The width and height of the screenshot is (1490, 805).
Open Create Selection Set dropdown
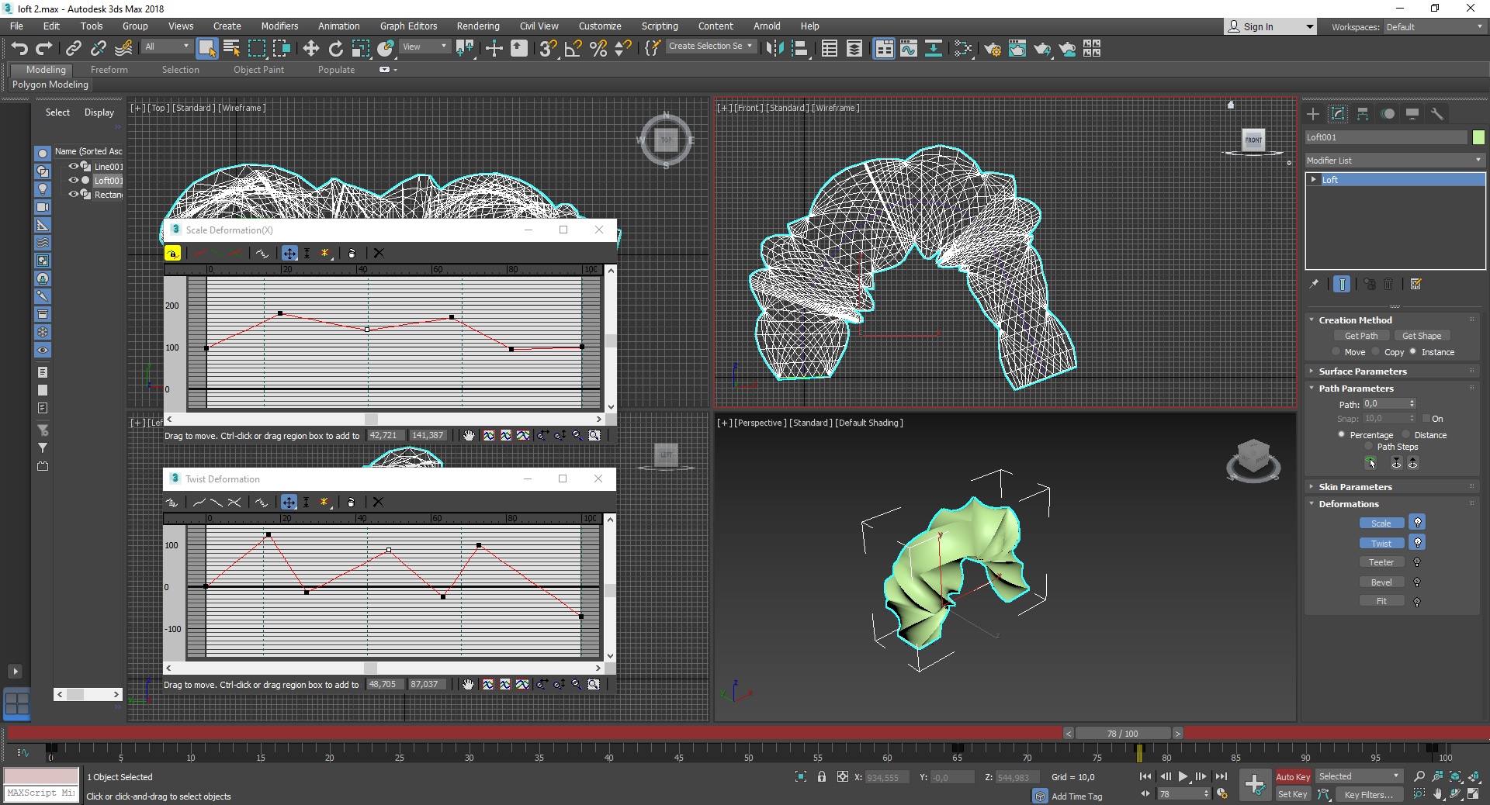point(711,47)
